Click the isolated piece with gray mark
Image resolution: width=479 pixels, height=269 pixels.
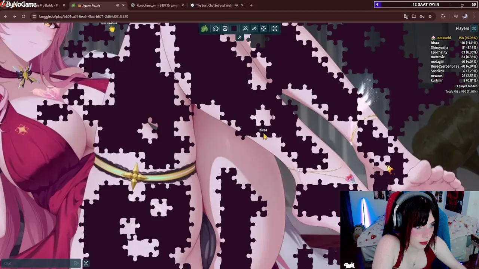click(x=149, y=130)
